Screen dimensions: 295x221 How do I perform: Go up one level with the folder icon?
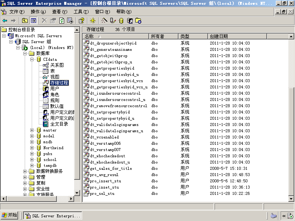[x=25, y=21]
